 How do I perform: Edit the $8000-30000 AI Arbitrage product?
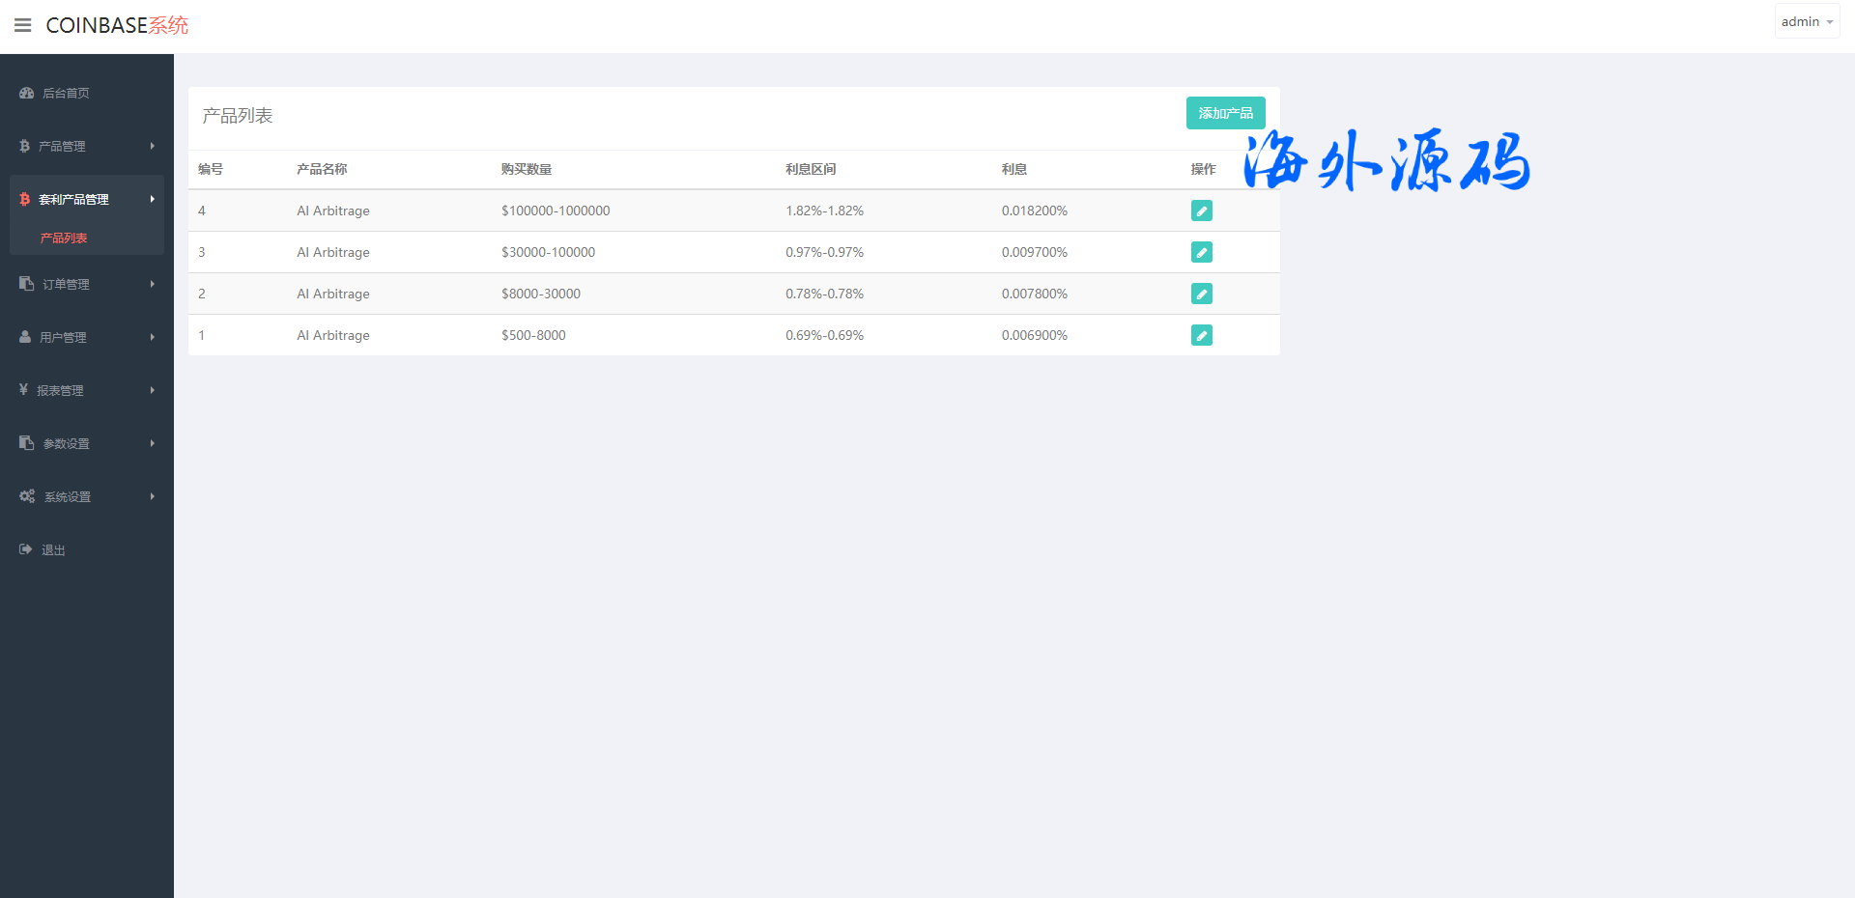(x=1201, y=294)
